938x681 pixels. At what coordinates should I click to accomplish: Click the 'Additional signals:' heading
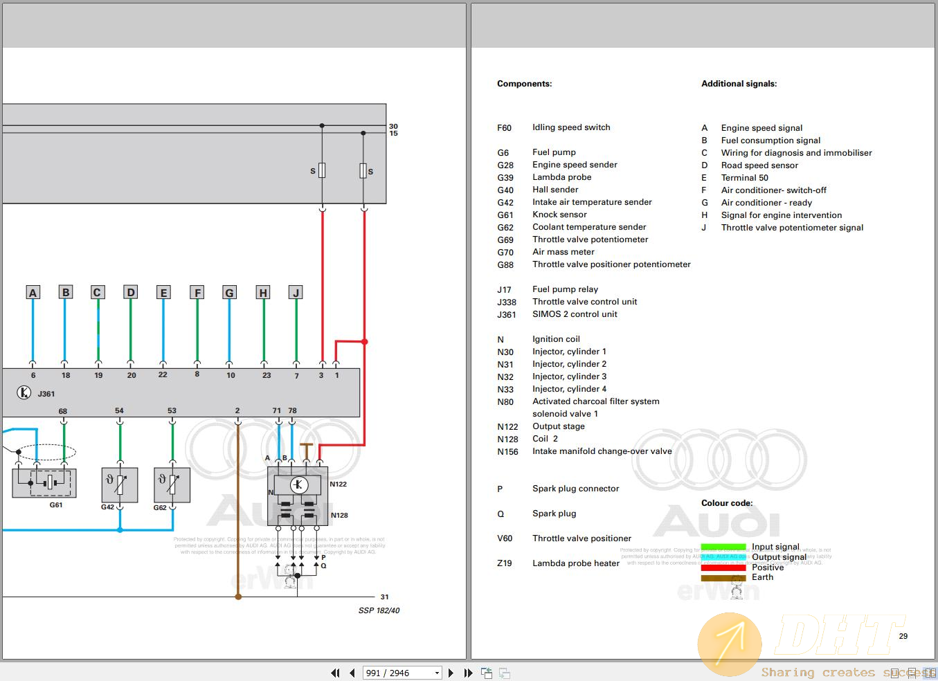point(739,84)
